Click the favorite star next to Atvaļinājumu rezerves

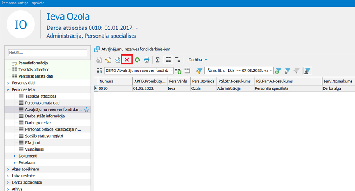tap(87, 110)
